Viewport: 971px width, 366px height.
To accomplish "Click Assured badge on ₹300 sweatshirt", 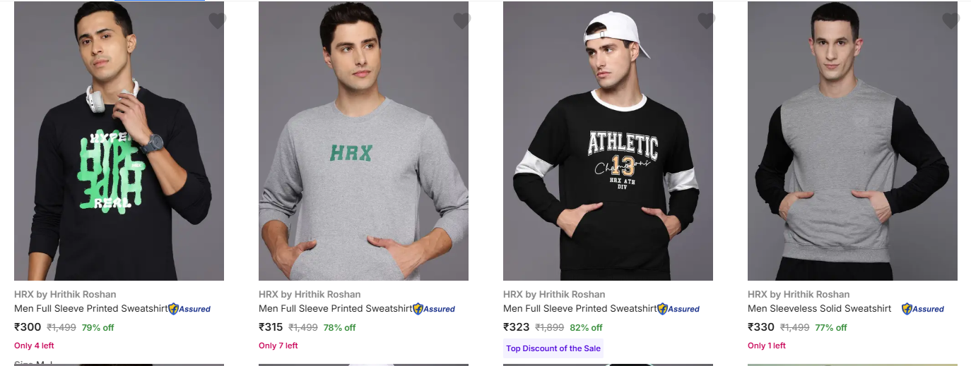I will click(189, 309).
